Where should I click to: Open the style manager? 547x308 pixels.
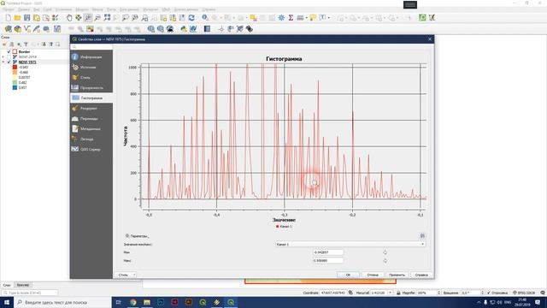pos(55,17)
